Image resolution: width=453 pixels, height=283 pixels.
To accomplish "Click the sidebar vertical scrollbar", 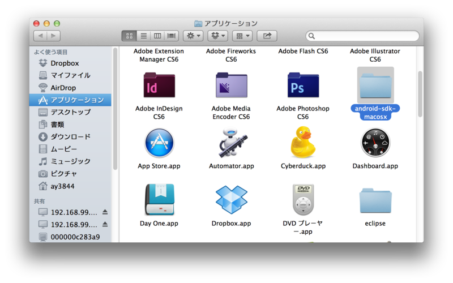I will tap(115, 109).
